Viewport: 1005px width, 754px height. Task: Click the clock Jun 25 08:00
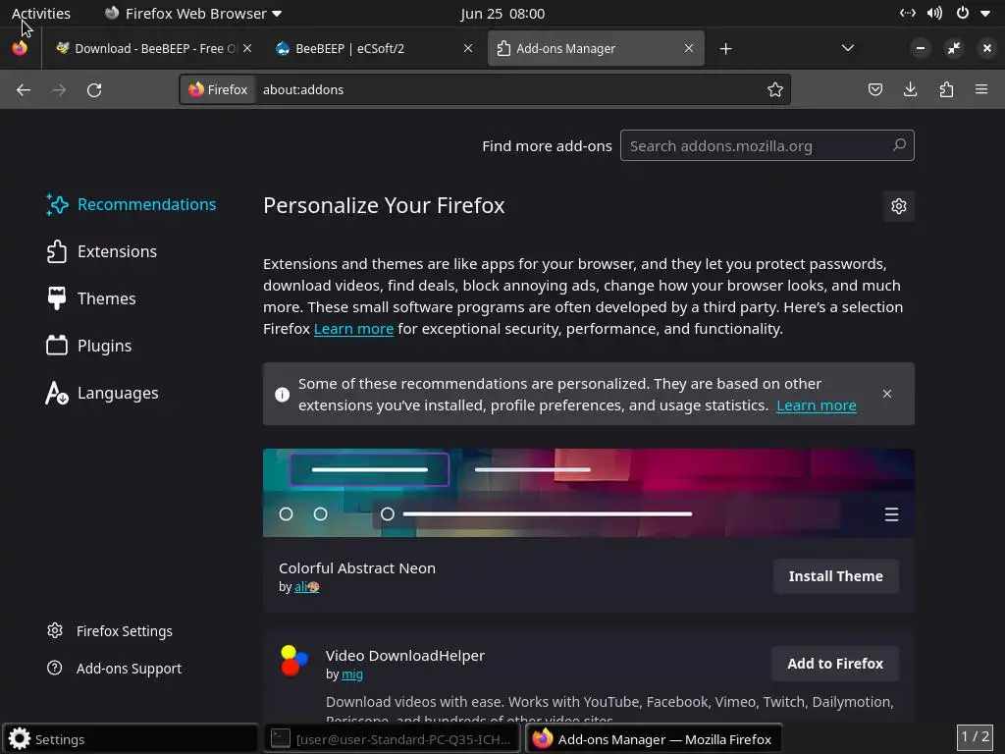pyautogui.click(x=502, y=14)
